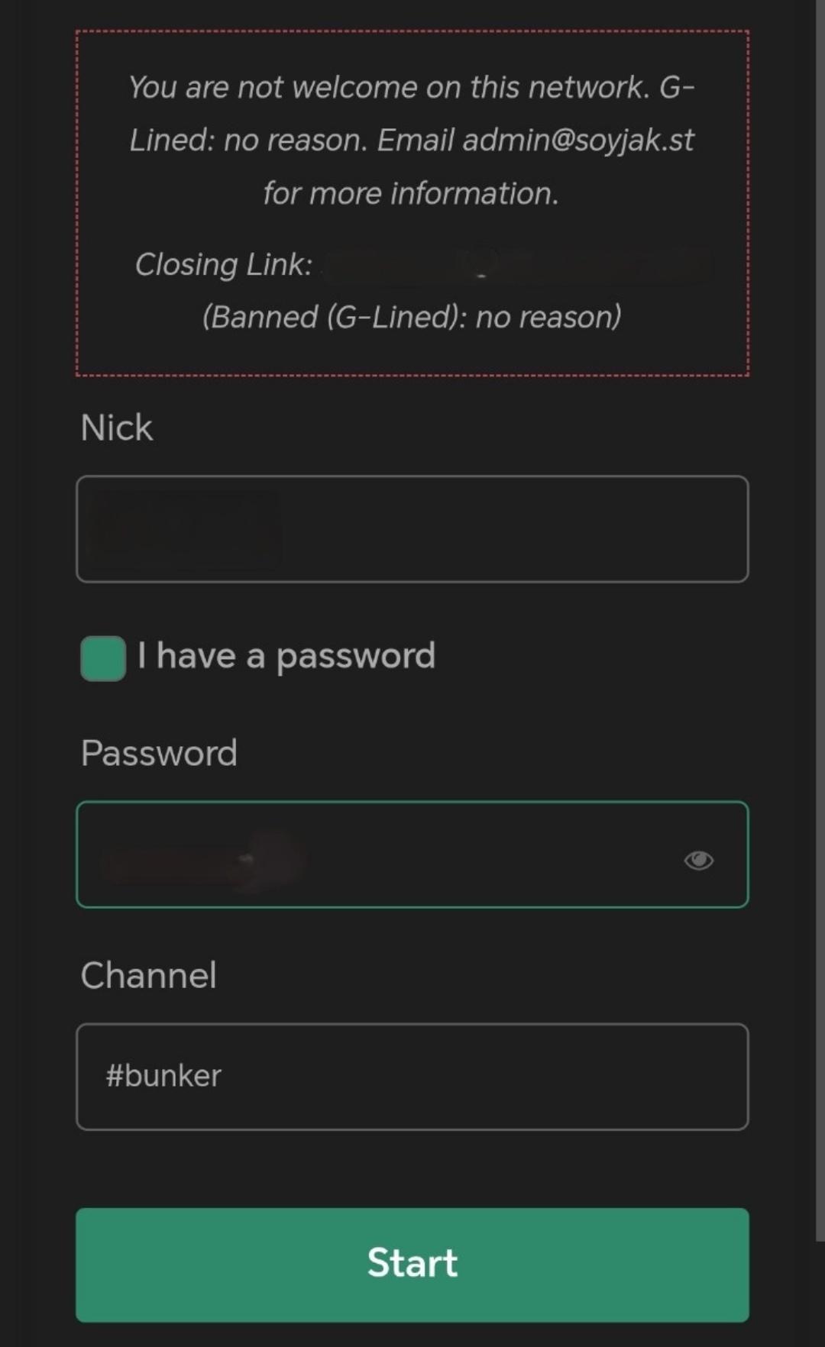
Task: Click the "Closing Link:" text
Action: (x=224, y=265)
